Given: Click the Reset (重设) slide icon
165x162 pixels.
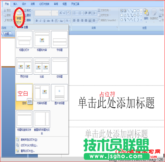Looking at the screenshot, I should (25, 15).
